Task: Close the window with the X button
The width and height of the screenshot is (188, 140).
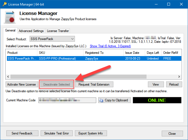Action: [x=181, y=4]
